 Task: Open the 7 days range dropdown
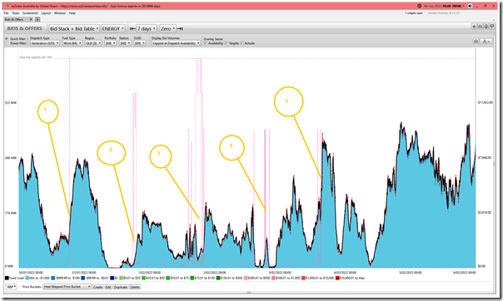point(147,28)
